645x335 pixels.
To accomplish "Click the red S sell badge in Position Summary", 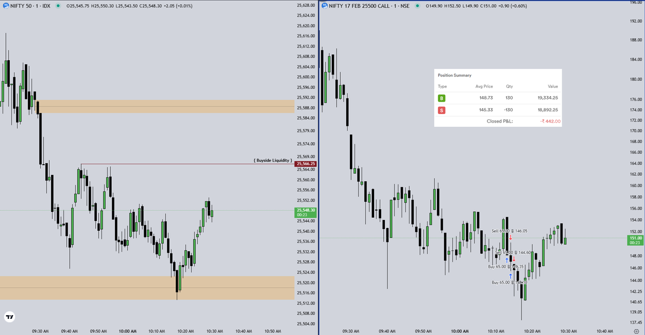I will [442, 110].
